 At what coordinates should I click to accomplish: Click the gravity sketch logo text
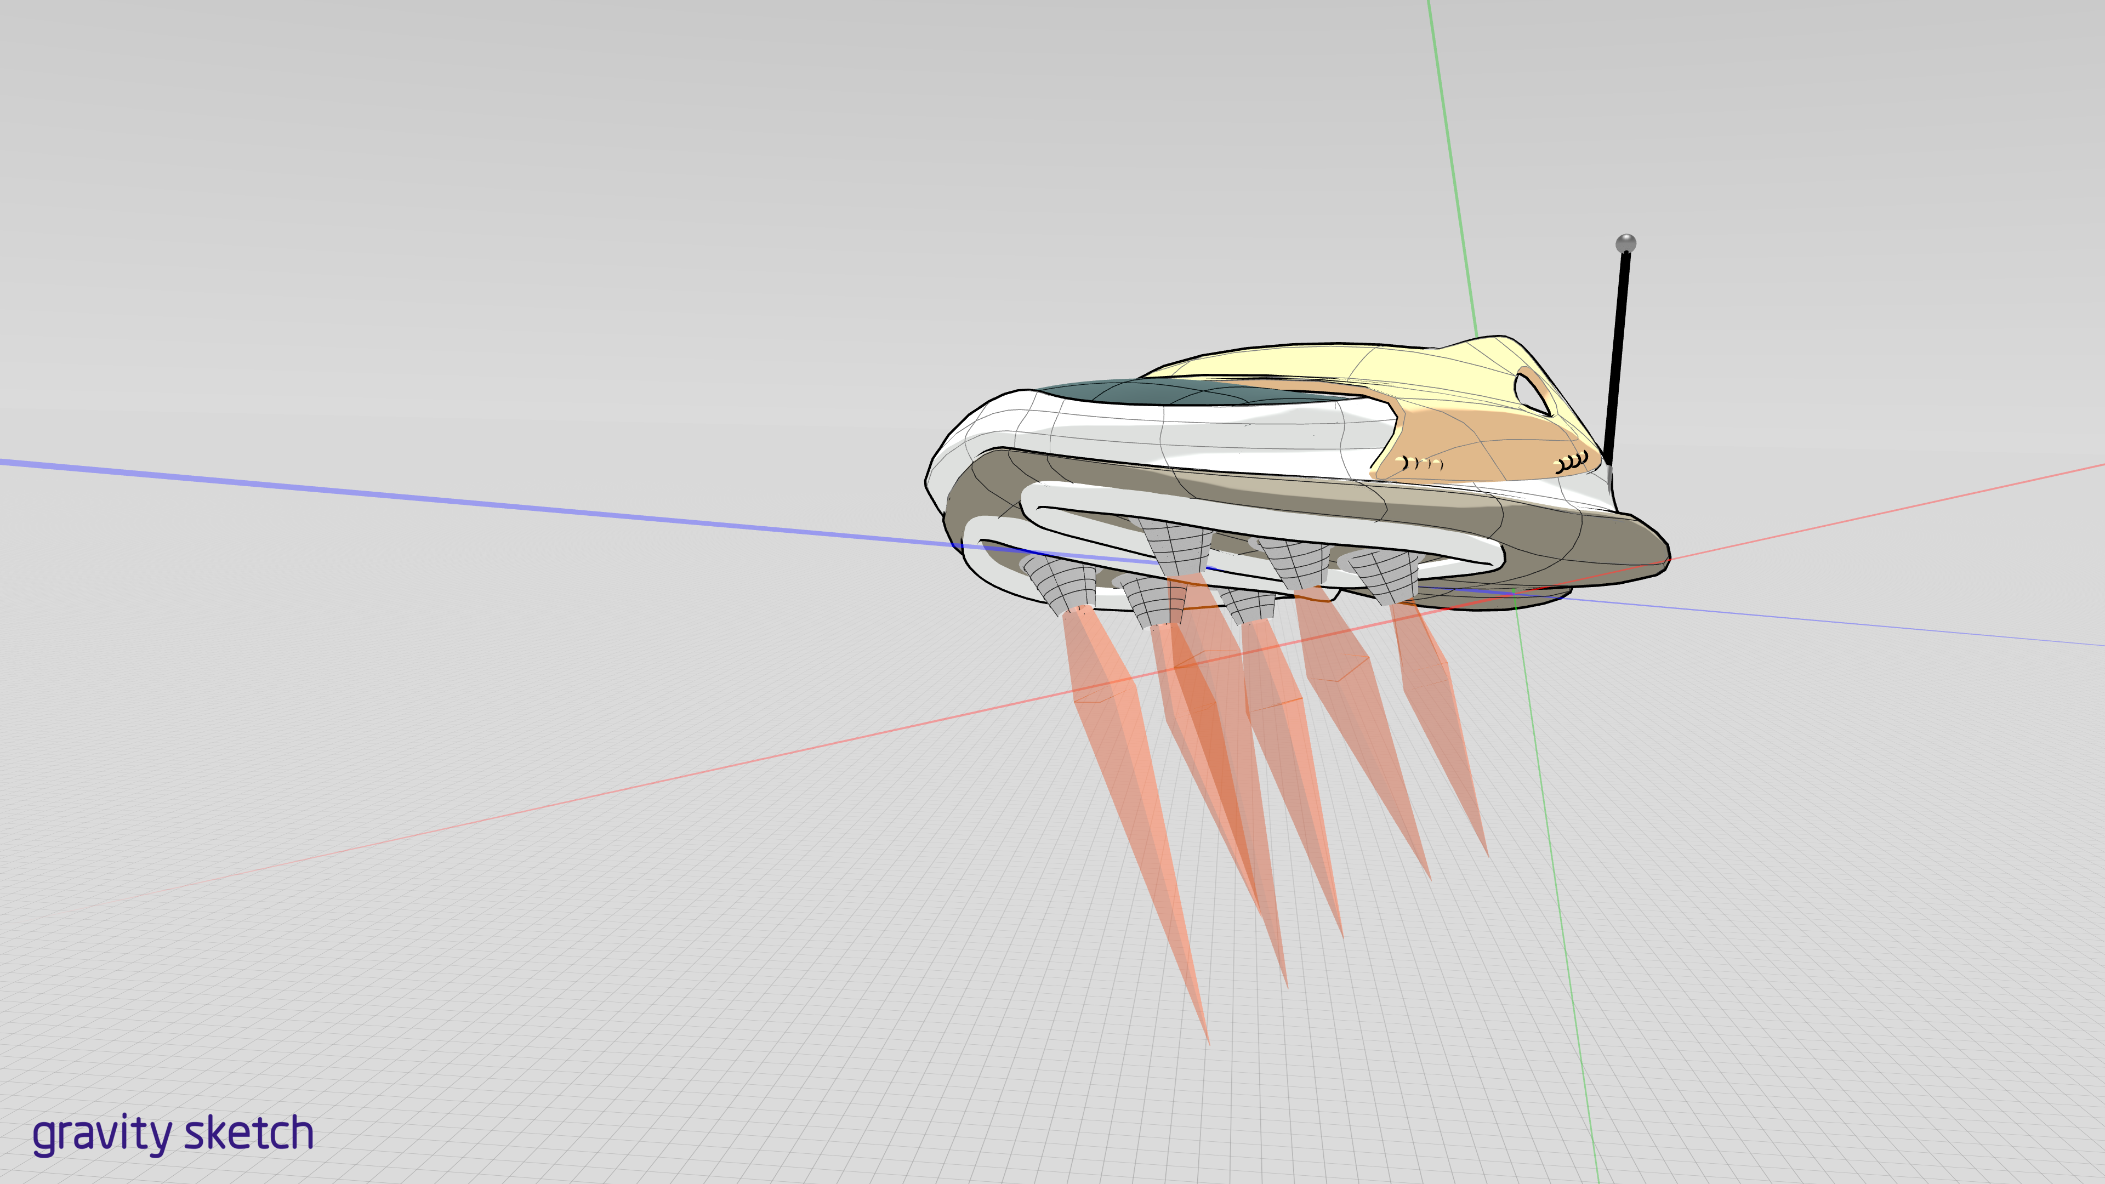point(173,1134)
